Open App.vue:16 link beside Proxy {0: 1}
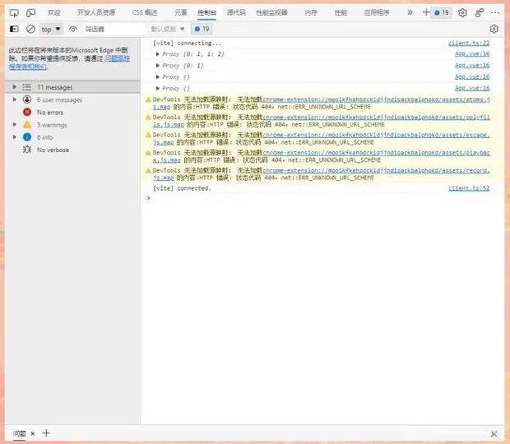510x444 pixels. point(472,65)
